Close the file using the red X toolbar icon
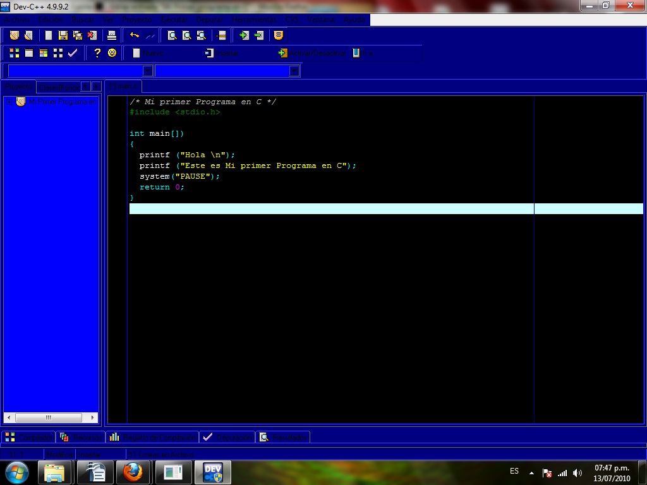The image size is (647, 485). (92, 35)
